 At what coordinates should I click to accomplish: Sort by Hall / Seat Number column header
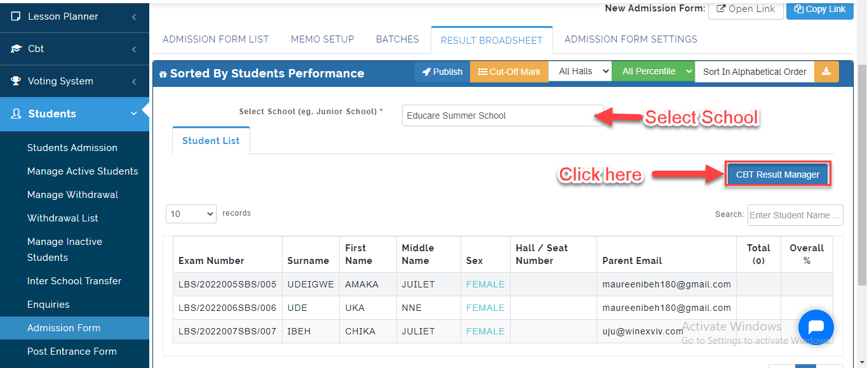[x=553, y=254]
